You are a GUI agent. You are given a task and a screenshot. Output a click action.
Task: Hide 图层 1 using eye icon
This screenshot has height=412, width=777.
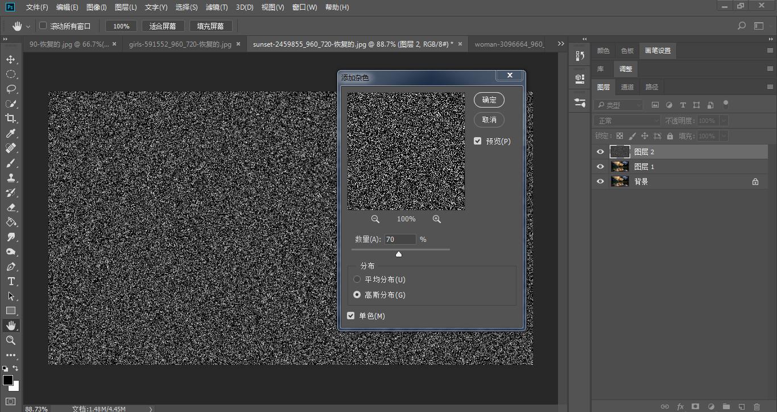[600, 167]
